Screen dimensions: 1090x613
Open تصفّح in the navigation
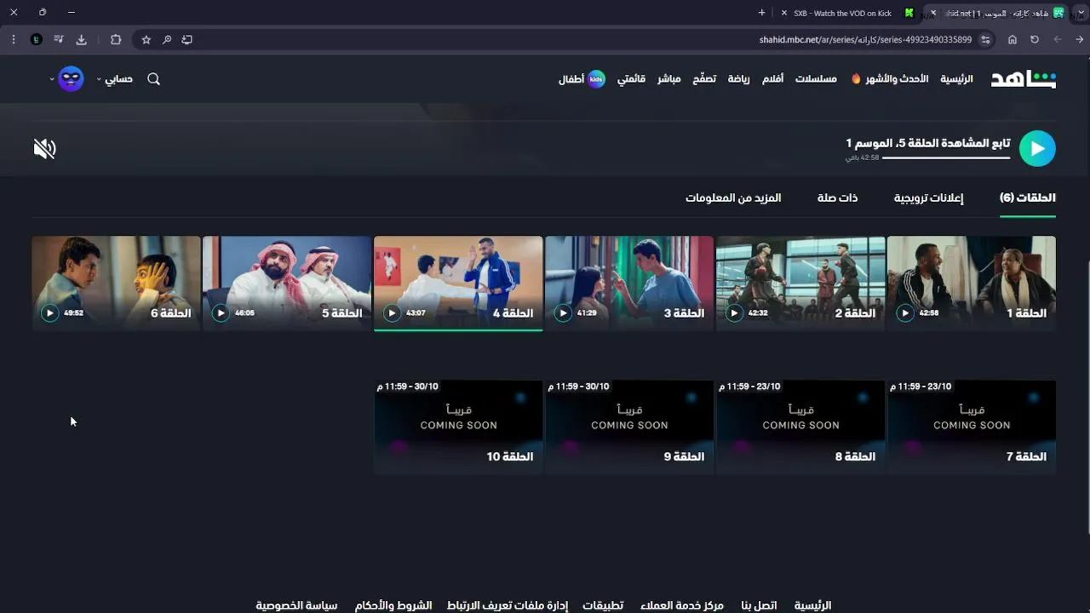click(x=704, y=79)
